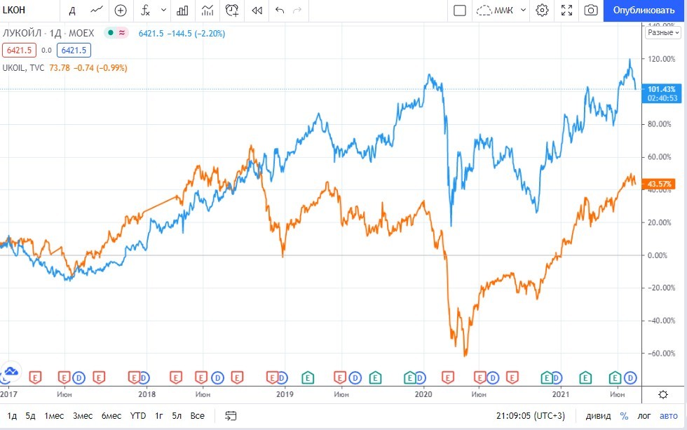Open the Разные dropdown on price axis
Screen dimensions: 687x430
662,32
